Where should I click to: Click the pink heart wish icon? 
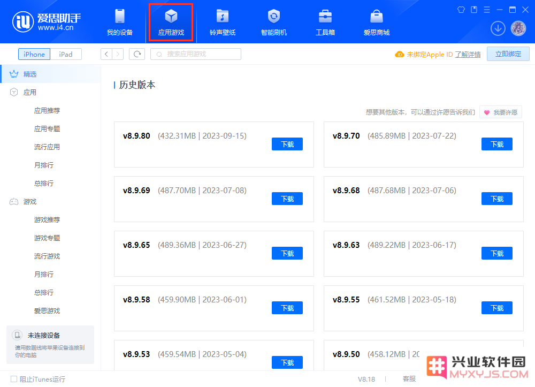[486, 112]
